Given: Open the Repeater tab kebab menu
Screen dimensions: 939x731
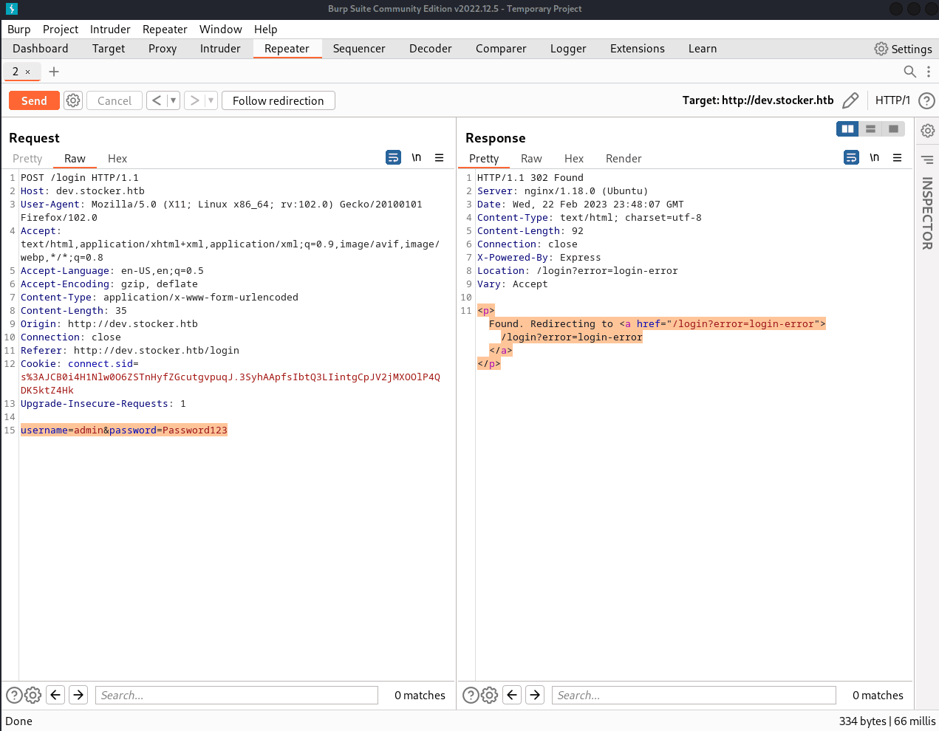Looking at the screenshot, I should (x=929, y=72).
